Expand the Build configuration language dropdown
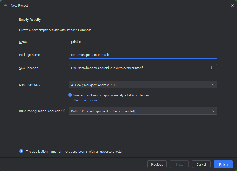Image resolution: width=237 pixels, height=171 pixels. coord(143,111)
